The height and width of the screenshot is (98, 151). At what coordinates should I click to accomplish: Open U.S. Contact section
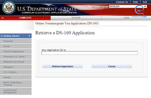(x=16, y=72)
